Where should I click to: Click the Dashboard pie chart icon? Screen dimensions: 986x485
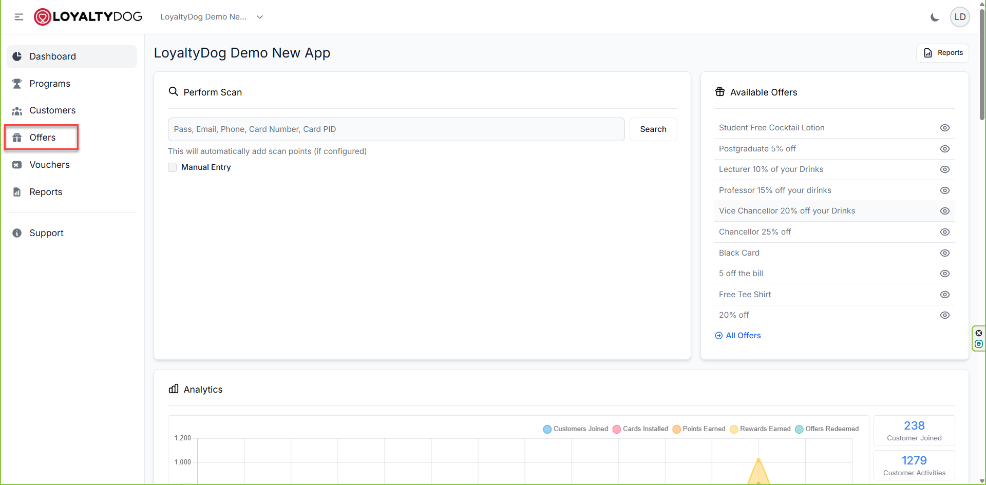[17, 56]
